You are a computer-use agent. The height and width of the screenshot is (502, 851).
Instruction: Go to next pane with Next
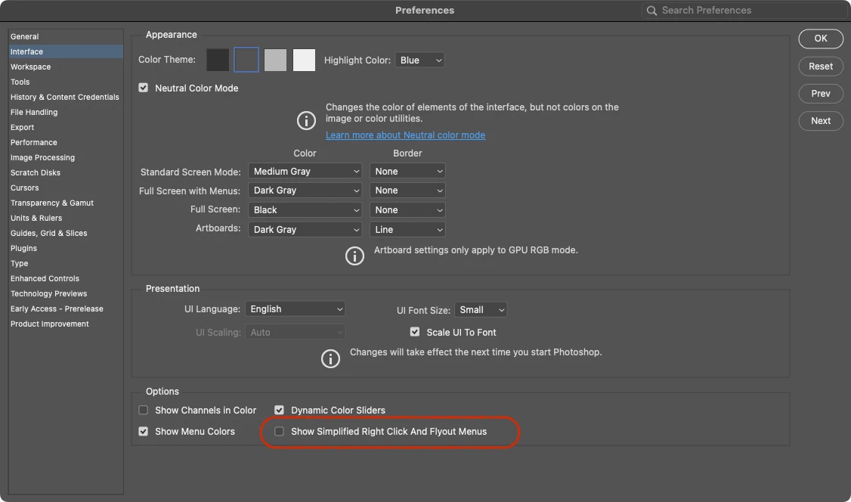tap(821, 120)
